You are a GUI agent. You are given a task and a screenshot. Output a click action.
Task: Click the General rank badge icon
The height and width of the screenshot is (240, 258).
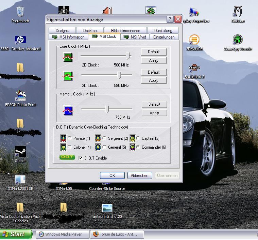(x=98, y=147)
